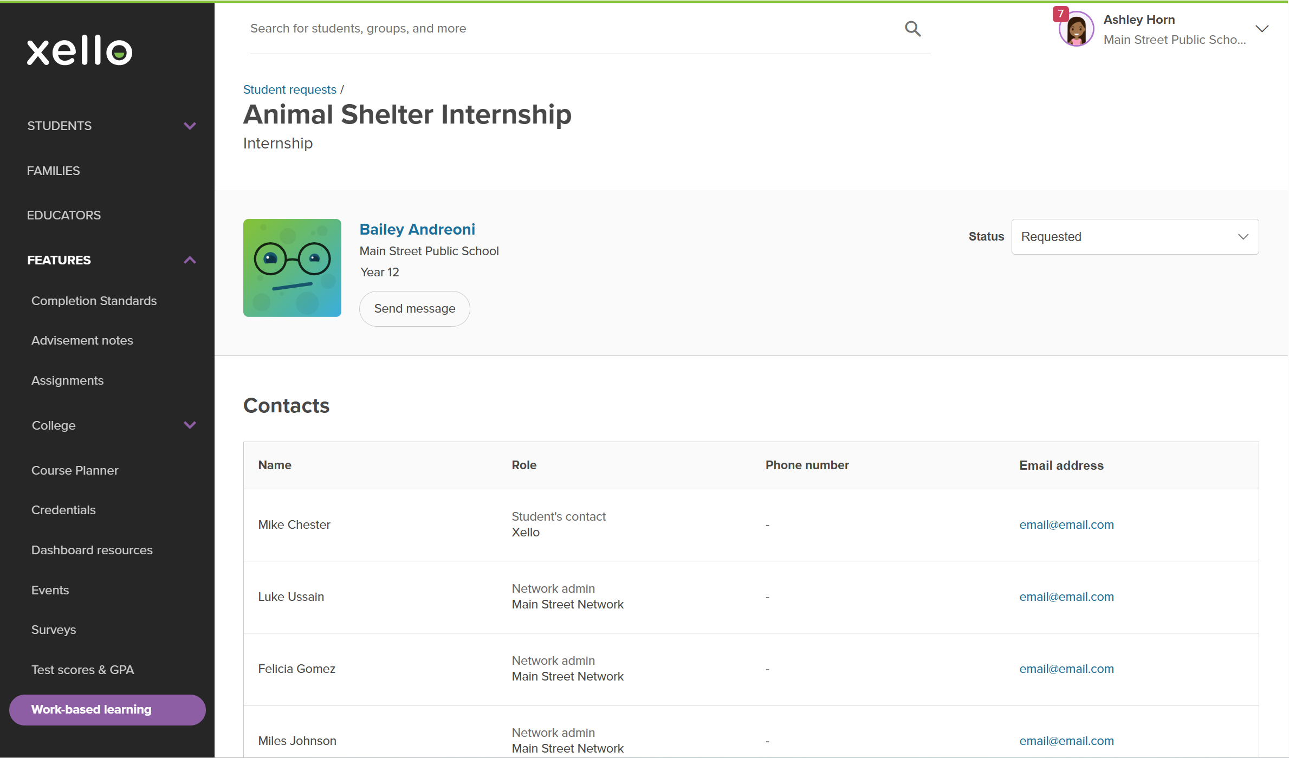1289x758 pixels.
Task: Click Bailey Andreoni's avatar image
Action: point(292,268)
